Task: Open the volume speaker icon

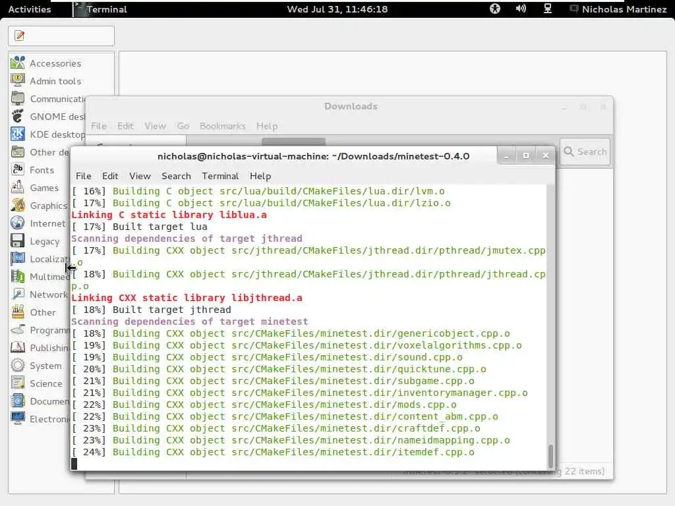Action: point(521,9)
